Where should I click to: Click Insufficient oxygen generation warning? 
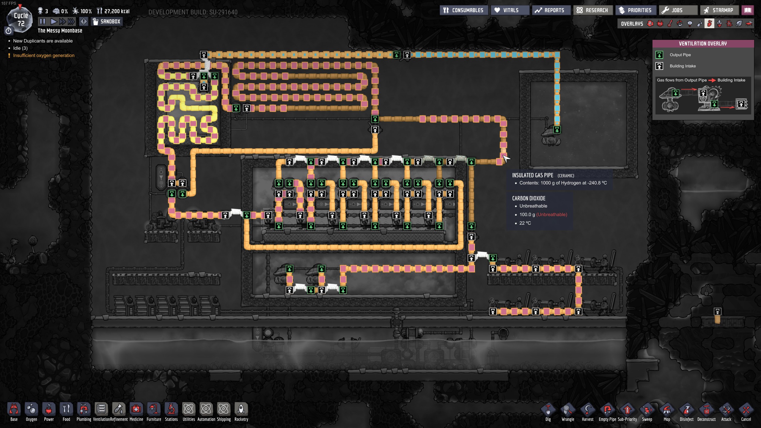[x=44, y=56]
